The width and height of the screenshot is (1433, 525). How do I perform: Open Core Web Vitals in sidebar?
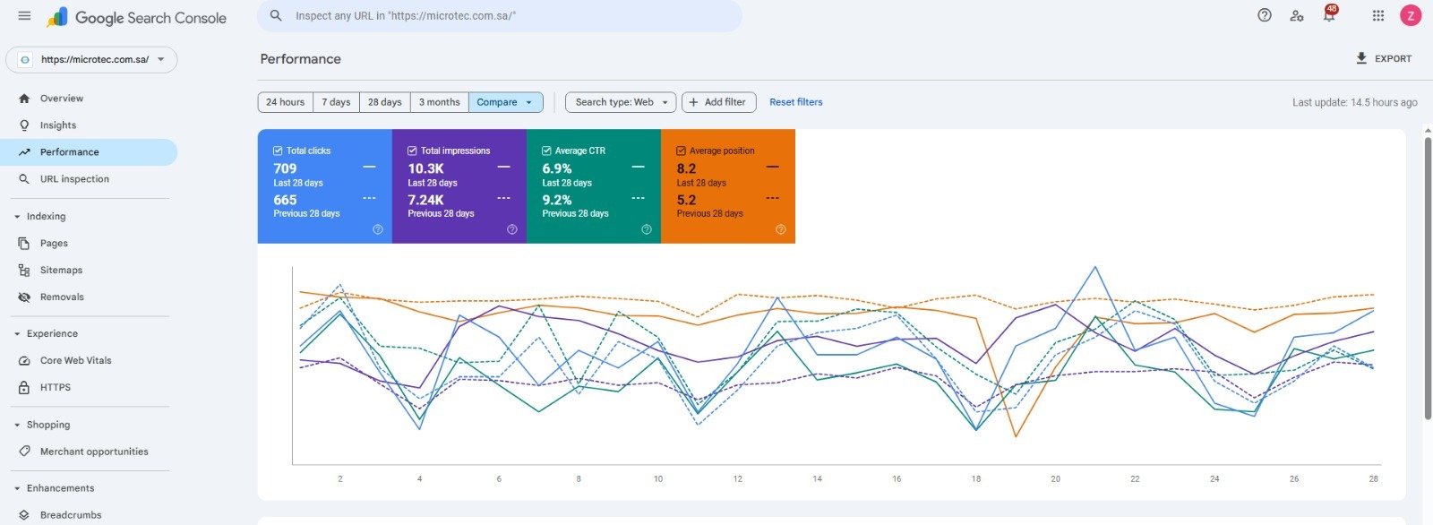click(x=75, y=360)
